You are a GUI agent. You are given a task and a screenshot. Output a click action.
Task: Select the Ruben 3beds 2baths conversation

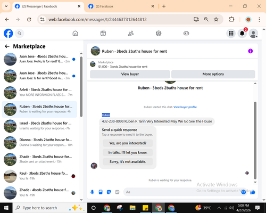[39, 109]
